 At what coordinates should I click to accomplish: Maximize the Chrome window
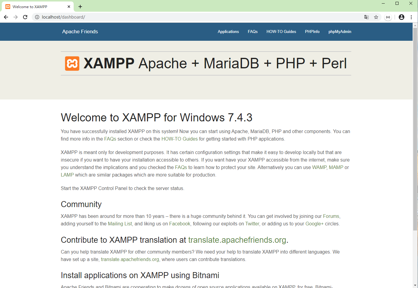click(397, 4)
